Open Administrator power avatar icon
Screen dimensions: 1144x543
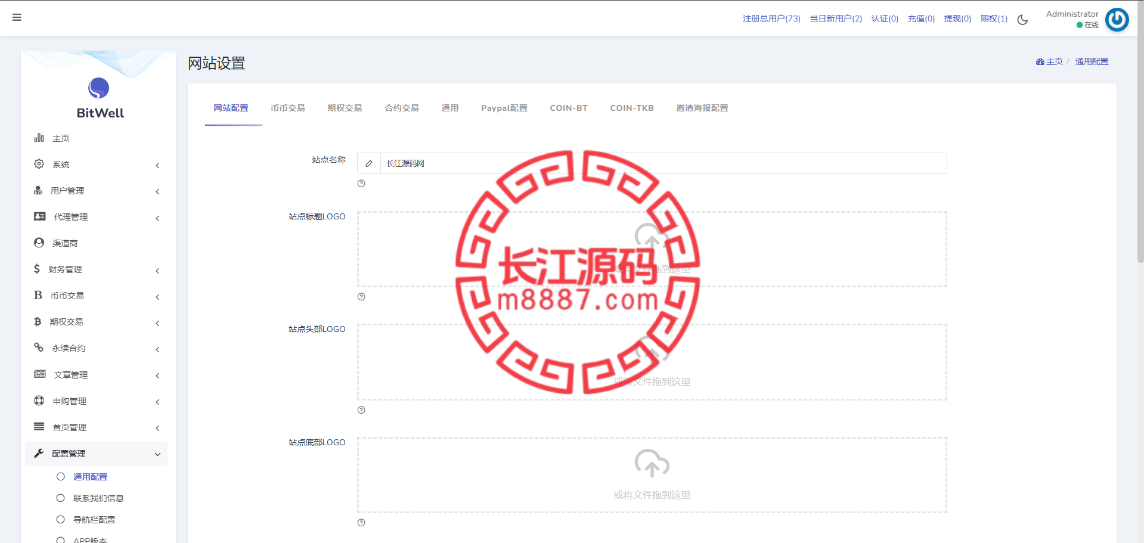[1117, 19]
